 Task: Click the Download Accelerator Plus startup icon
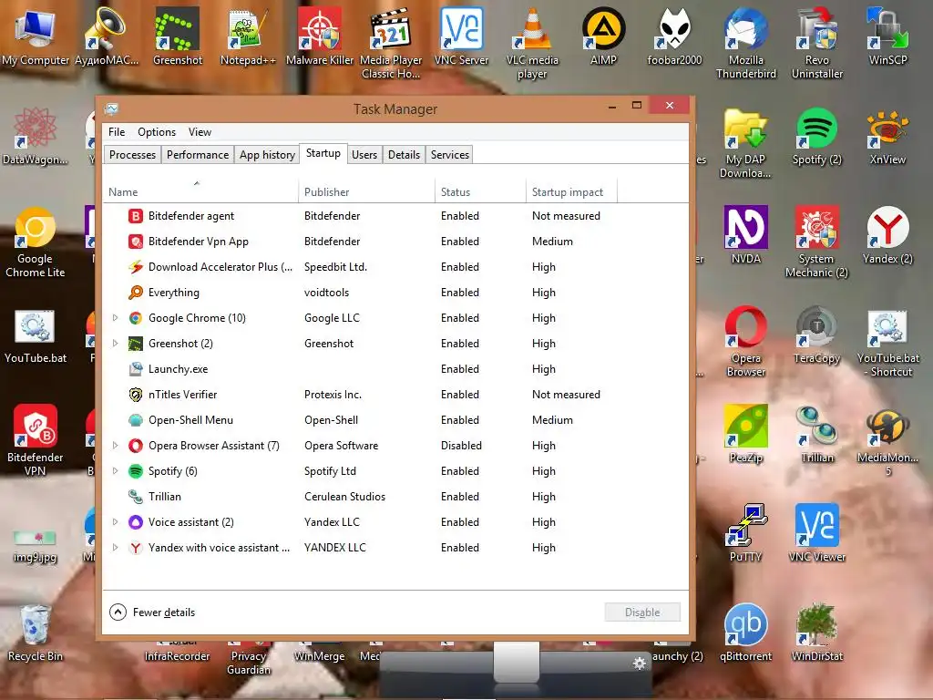(x=136, y=267)
